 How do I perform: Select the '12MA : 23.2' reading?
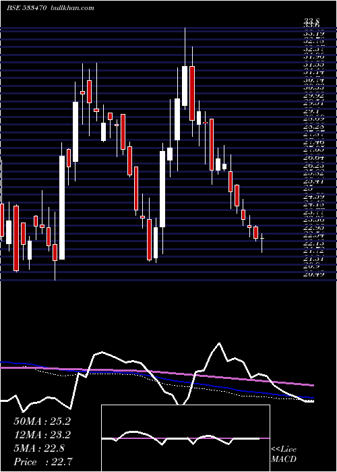42,435
